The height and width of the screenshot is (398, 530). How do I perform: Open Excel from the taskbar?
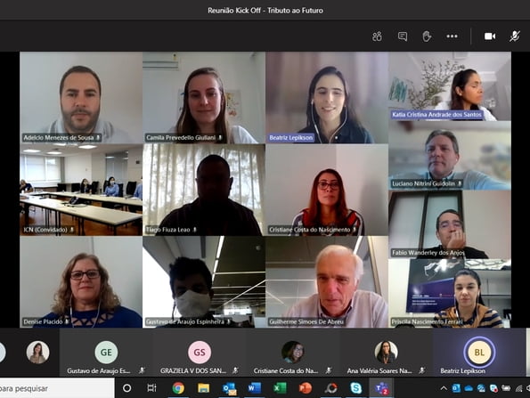click(x=280, y=388)
